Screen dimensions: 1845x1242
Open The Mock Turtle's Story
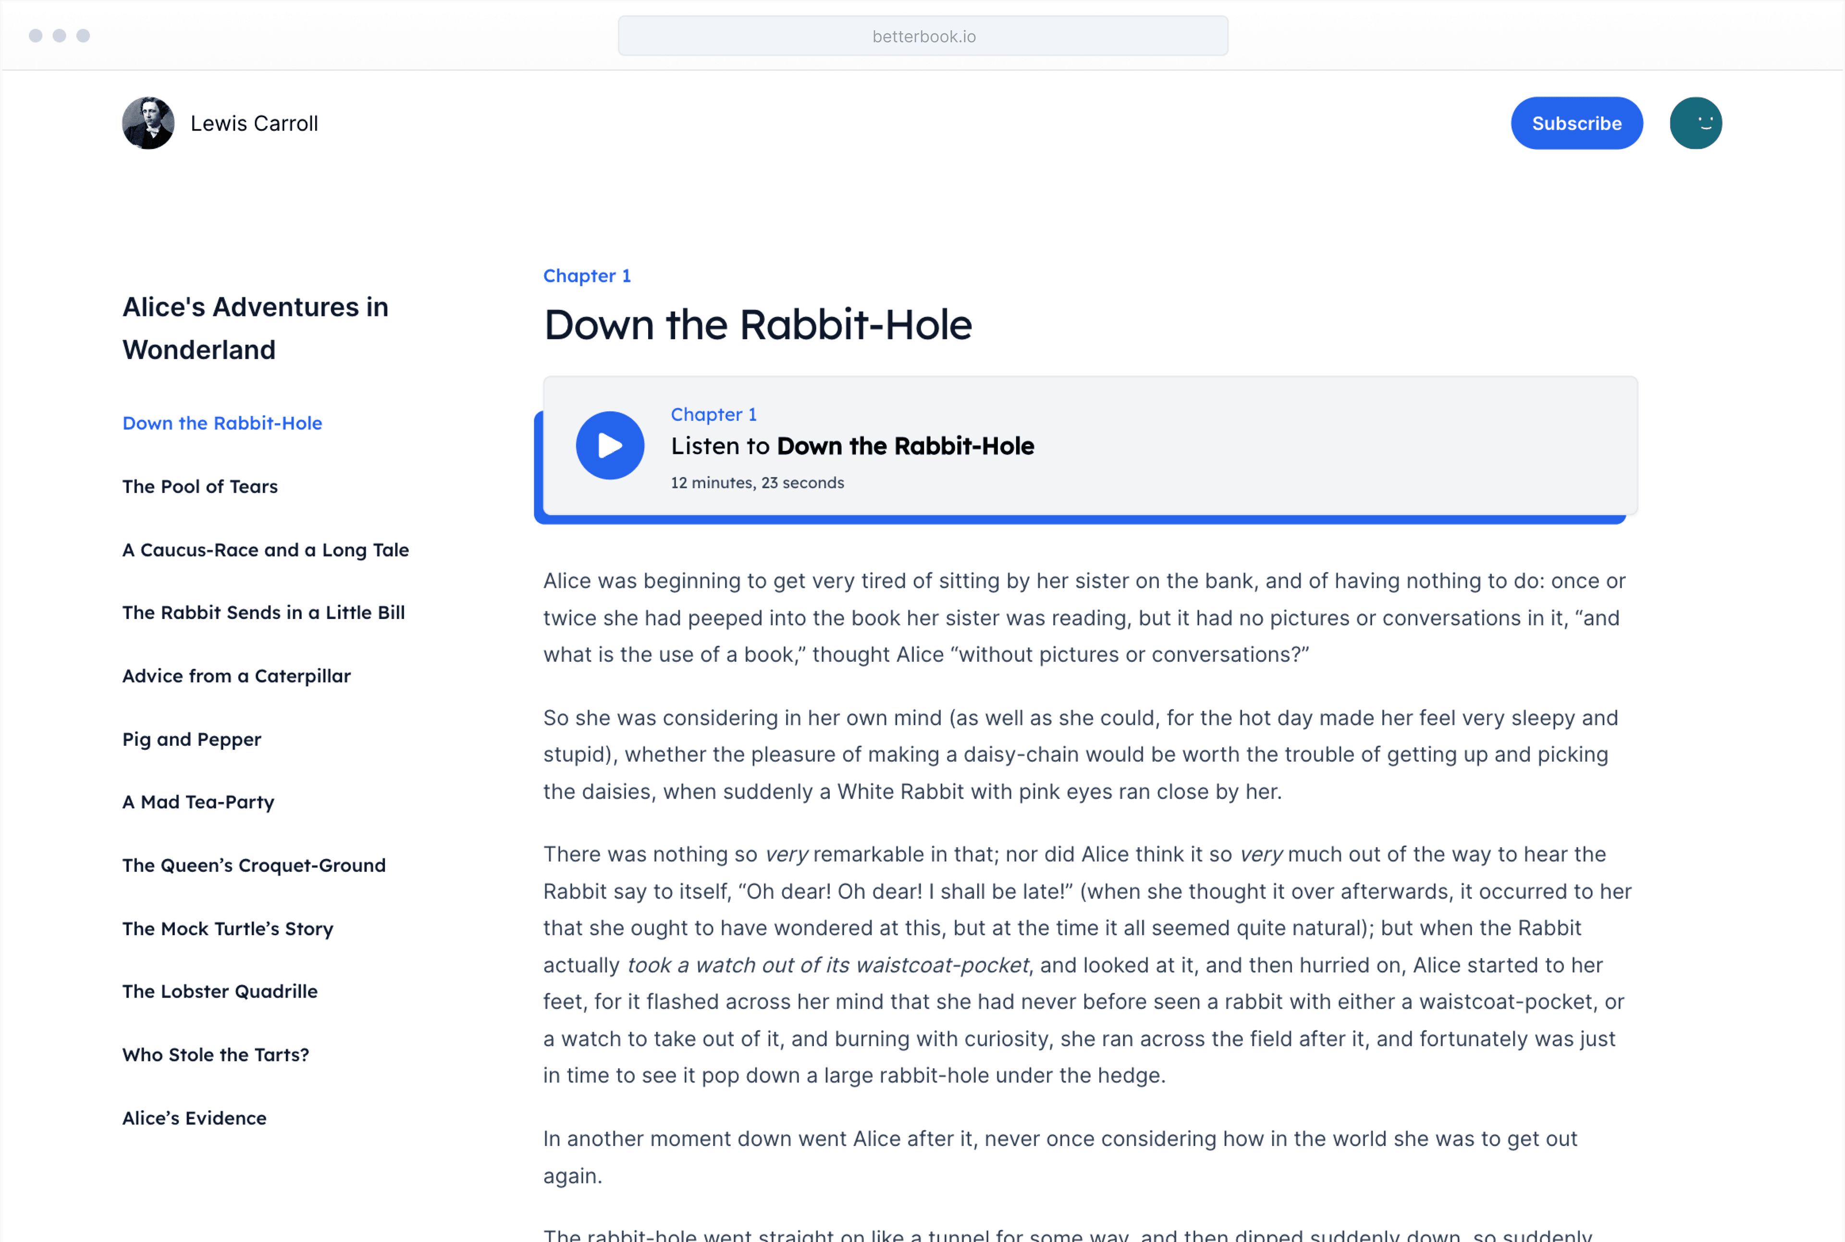pos(227,928)
